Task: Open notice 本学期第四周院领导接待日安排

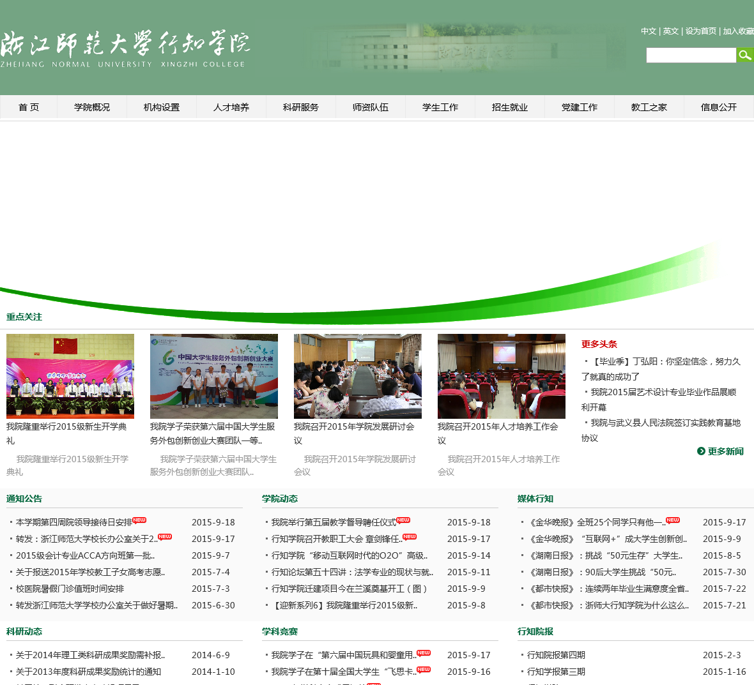Action: (x=74, y=522)
